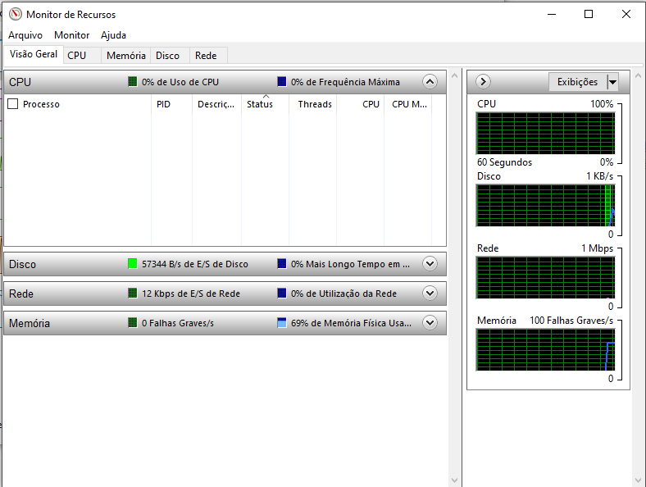This screenshot has height=487, width=646.
Task: Open the Monitor menu
Action: 71,35
